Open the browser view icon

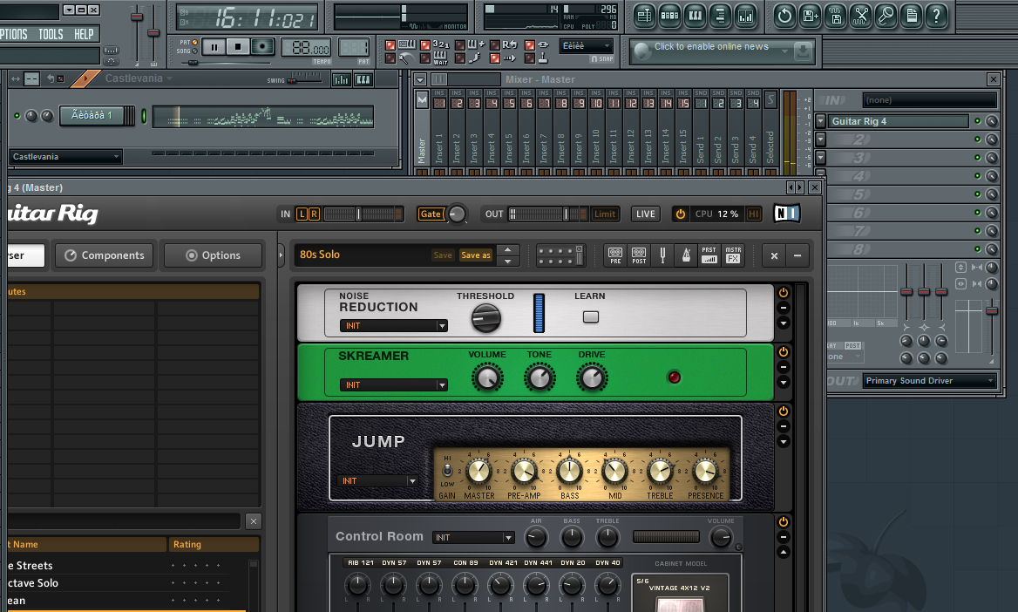(x=720, y=16)
